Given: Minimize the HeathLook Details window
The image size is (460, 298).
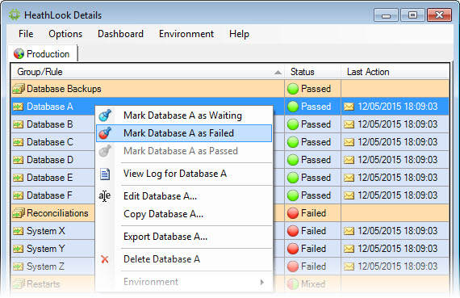Looking at the screenshot, I should (386, 15).
